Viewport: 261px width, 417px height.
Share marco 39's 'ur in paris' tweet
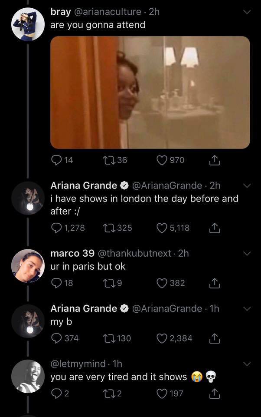pos(214,283)
